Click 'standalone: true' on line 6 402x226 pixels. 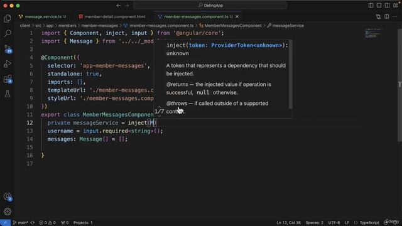(74, 74)
